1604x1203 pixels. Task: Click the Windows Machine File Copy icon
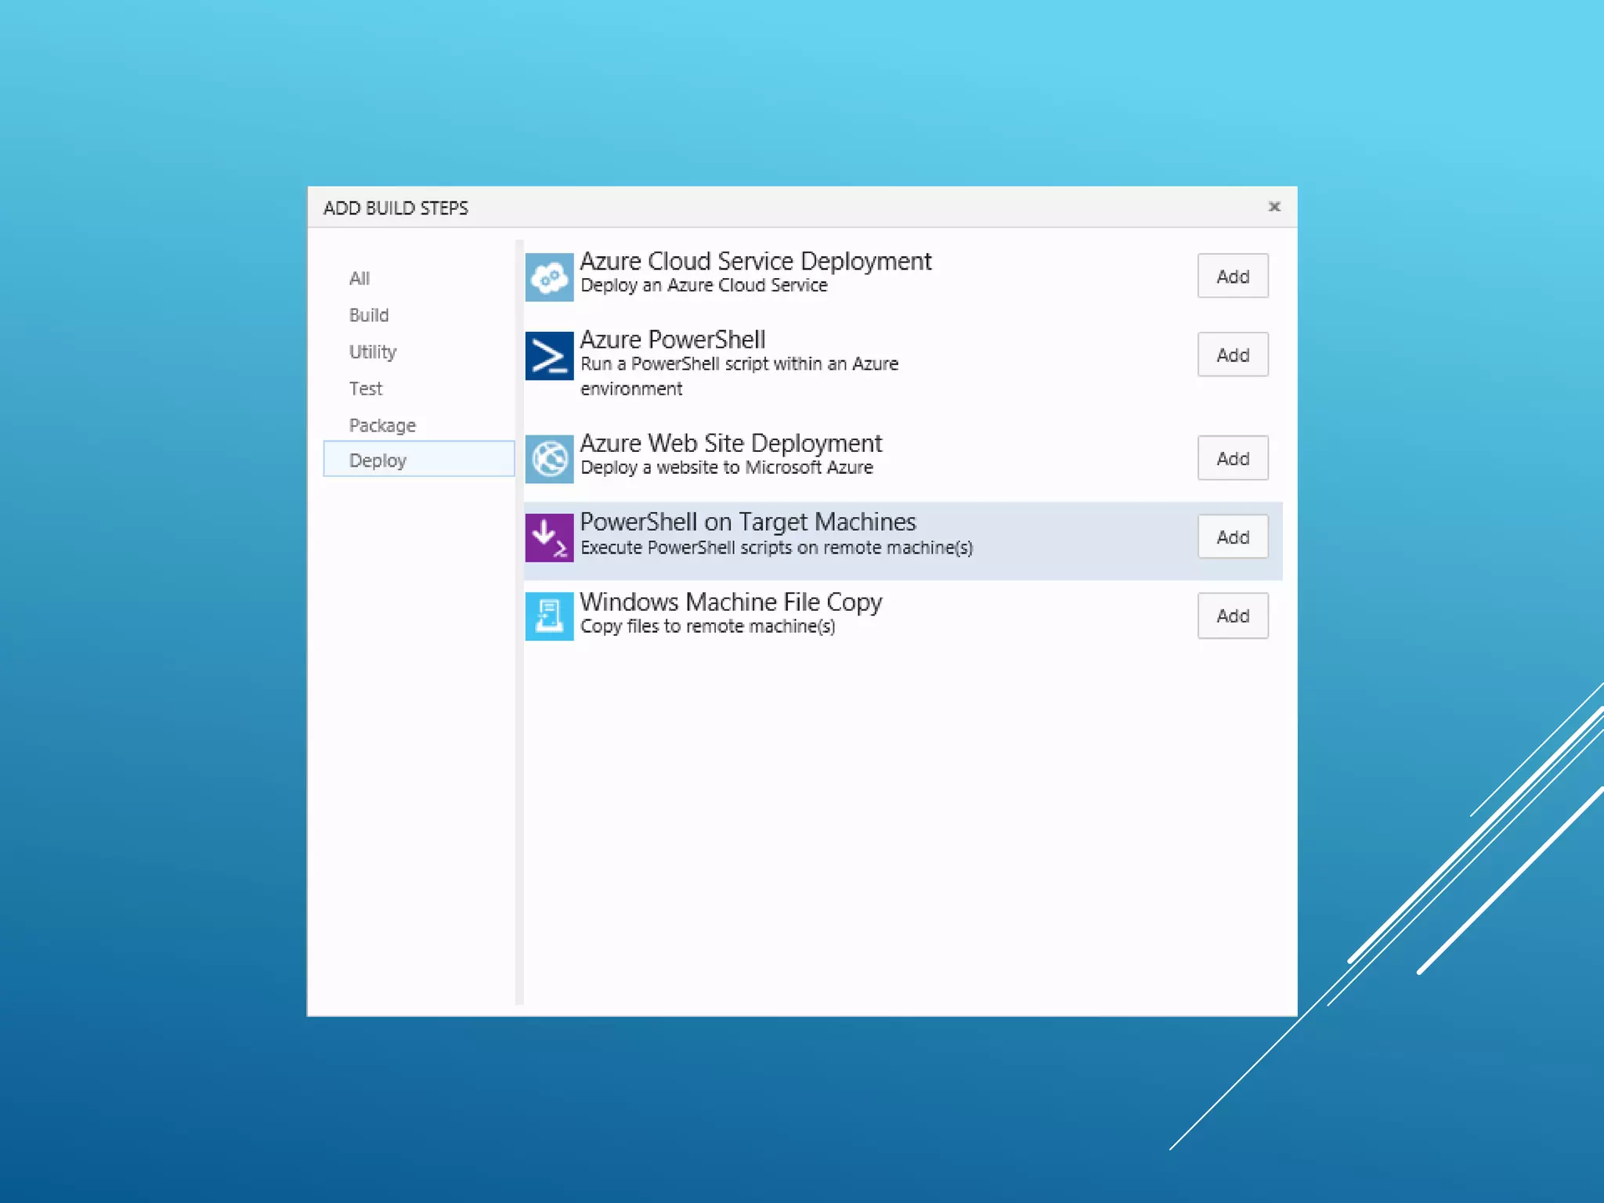point(549,616)
